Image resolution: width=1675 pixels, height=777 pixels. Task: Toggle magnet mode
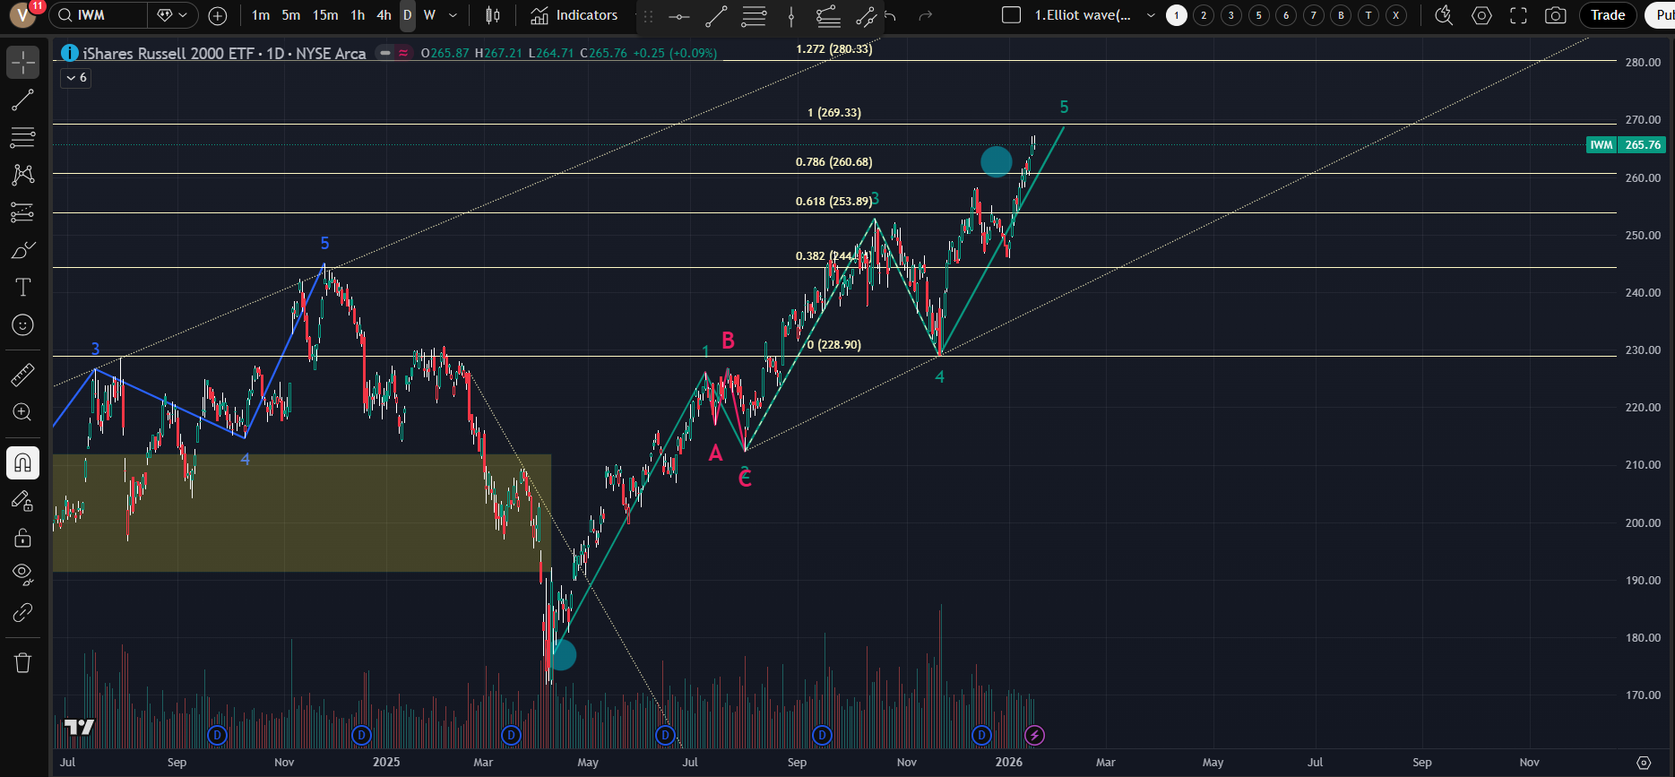coord(22,462)
